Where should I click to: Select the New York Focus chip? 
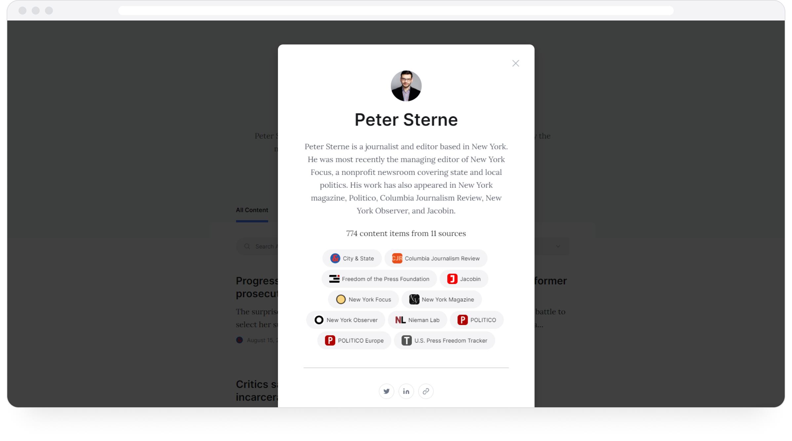pyautogui.click(x=364, y=300)
